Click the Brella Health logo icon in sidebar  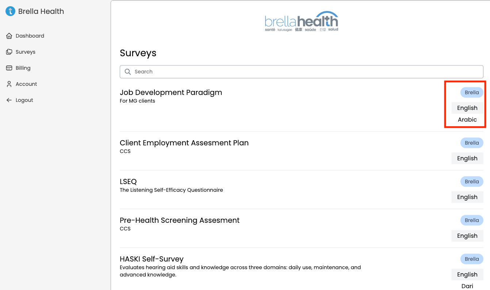pos(10,11)
